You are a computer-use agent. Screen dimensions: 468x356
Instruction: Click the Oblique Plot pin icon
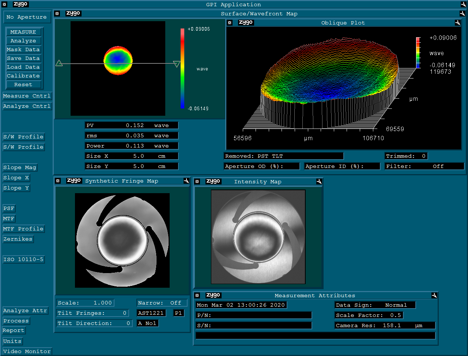click(x=457, y=23)
